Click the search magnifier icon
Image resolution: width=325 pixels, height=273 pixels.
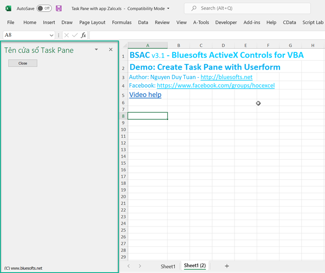pos(194,8)
